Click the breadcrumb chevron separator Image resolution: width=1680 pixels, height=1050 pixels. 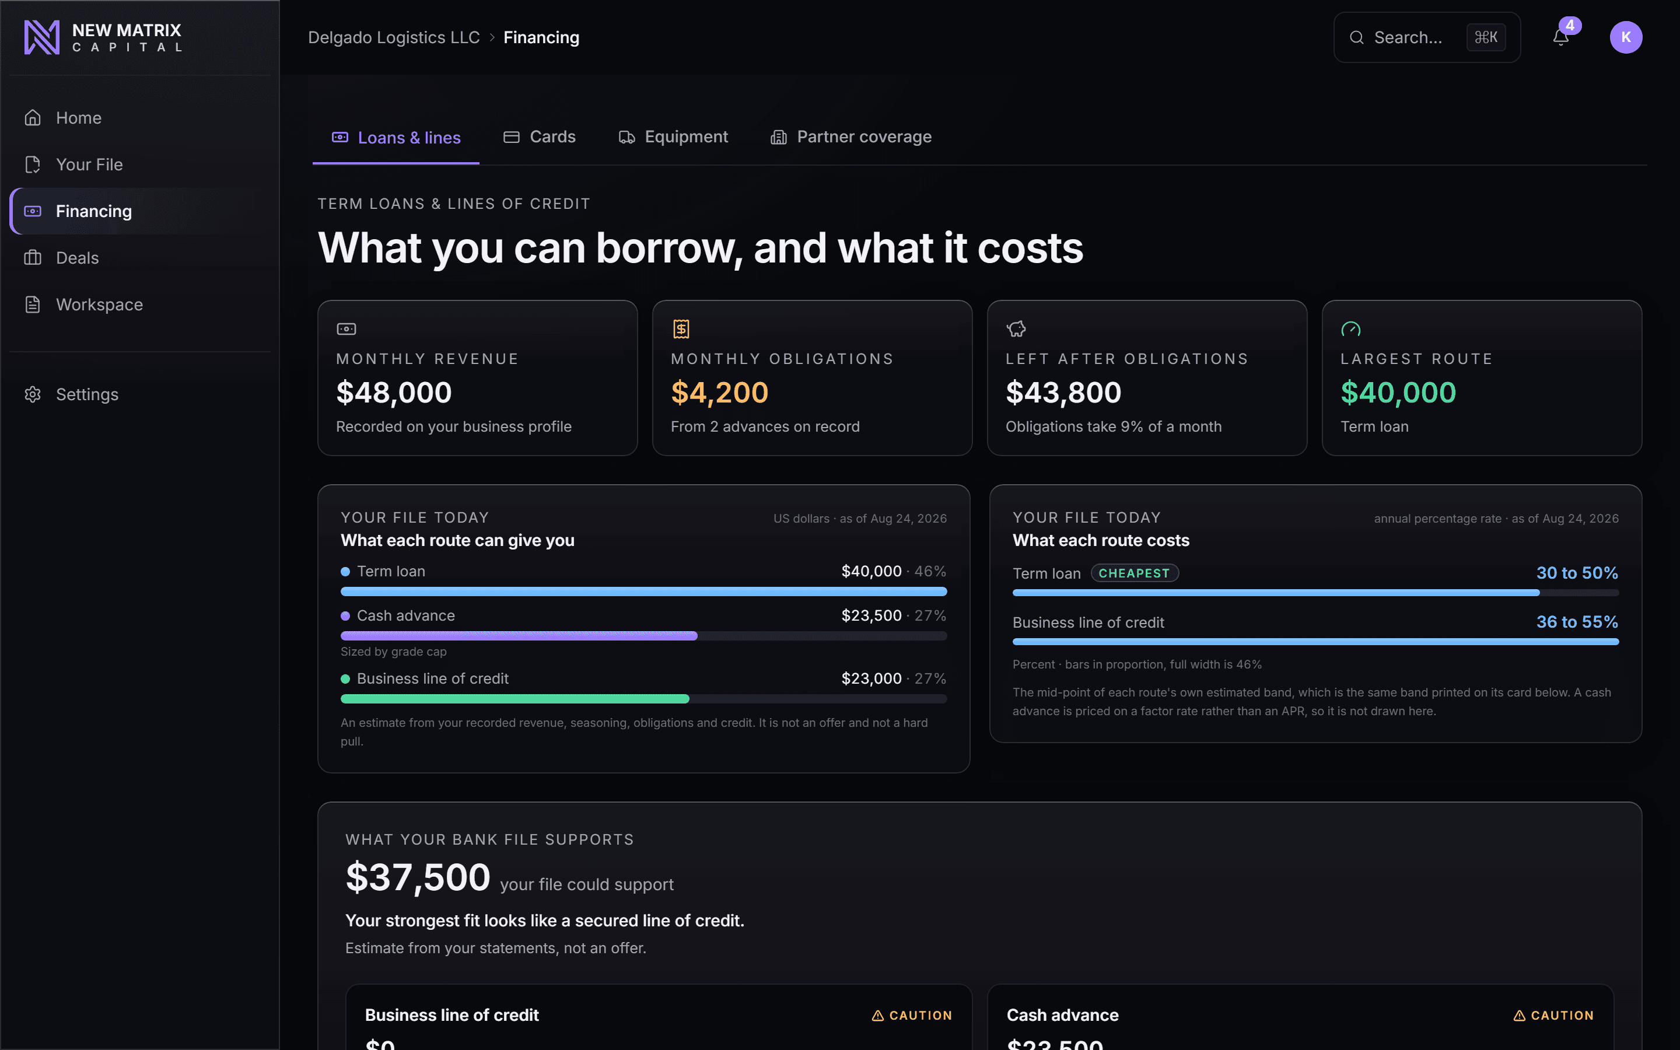click(x=492, y=37)
